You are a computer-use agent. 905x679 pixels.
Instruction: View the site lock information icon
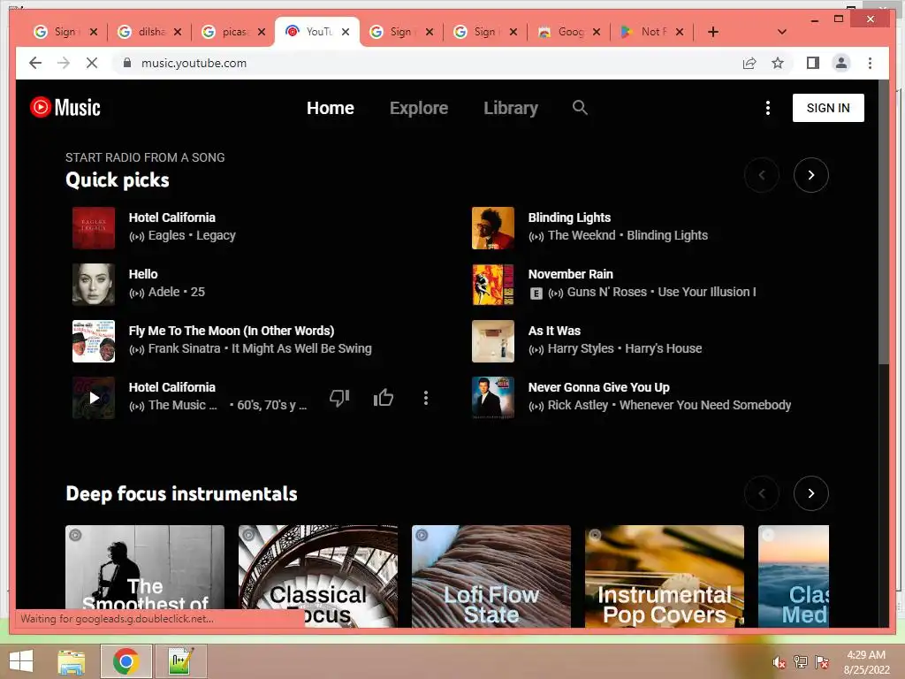coord(127,63)
